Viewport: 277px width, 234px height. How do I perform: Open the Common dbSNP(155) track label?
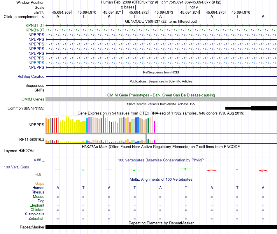pos(26,108)
